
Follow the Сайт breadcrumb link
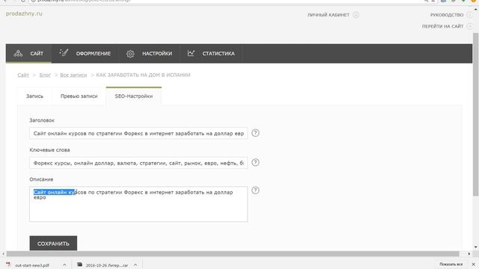tap(23, 75)
